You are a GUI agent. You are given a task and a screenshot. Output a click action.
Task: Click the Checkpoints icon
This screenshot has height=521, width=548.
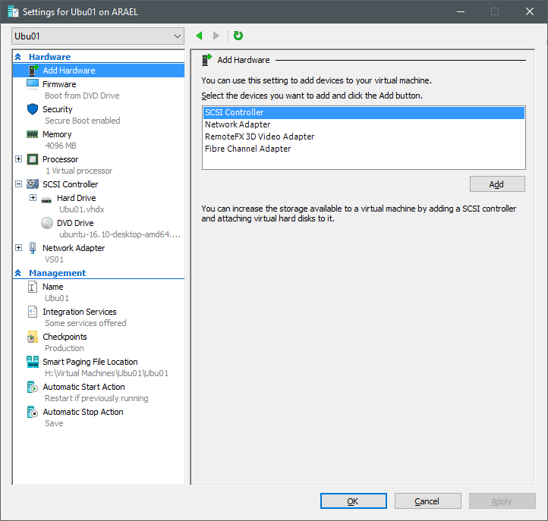[32, 337]
